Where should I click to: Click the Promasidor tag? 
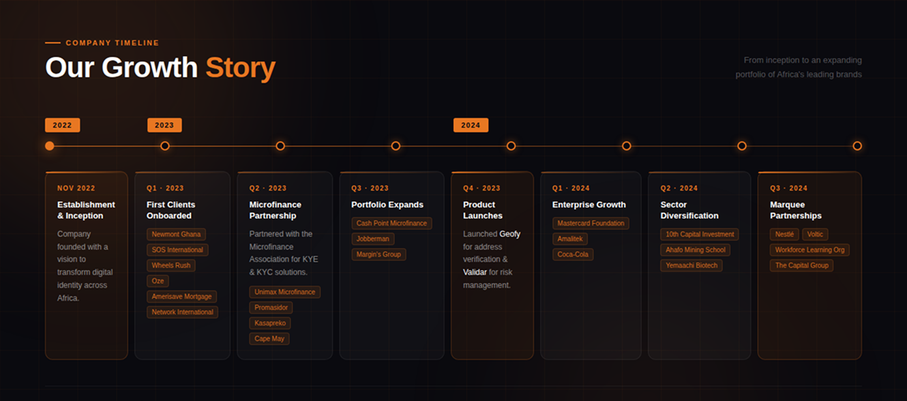point(271,308)
